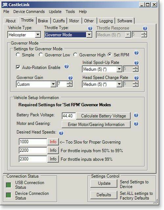
Task: Click the Update button to send settings
Action: [104, 183]
